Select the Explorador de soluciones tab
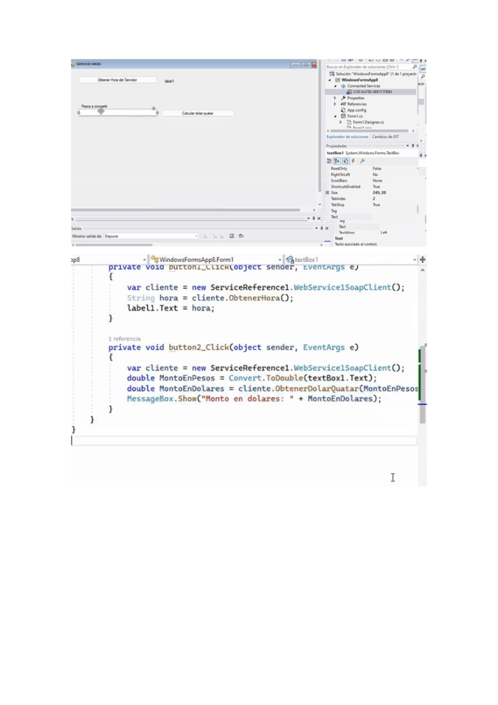 tap(347, 137)
